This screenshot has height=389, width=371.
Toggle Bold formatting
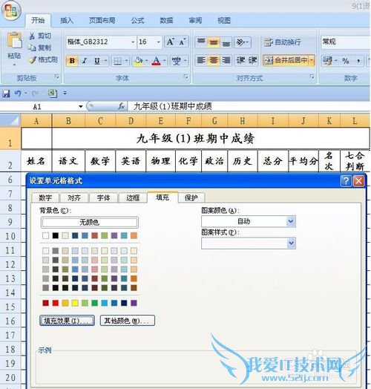tap(72, 61)
